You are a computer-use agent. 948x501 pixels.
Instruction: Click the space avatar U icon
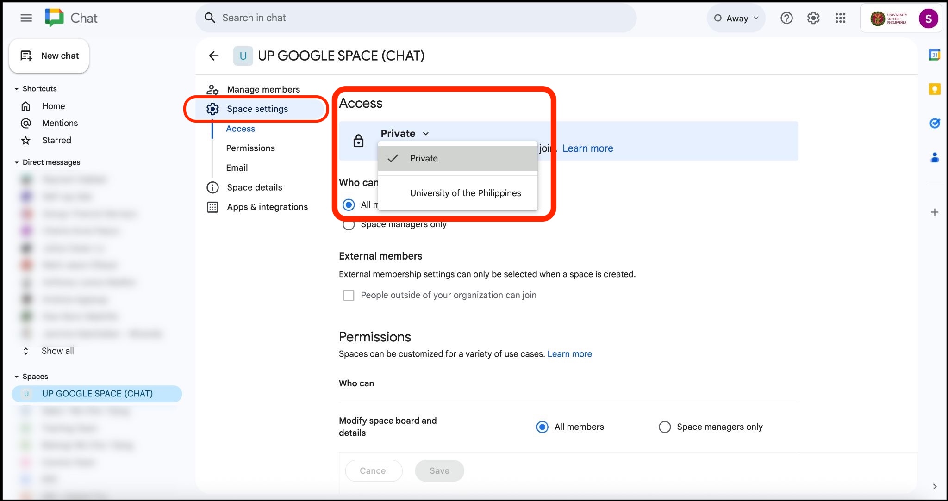point(243,56)
